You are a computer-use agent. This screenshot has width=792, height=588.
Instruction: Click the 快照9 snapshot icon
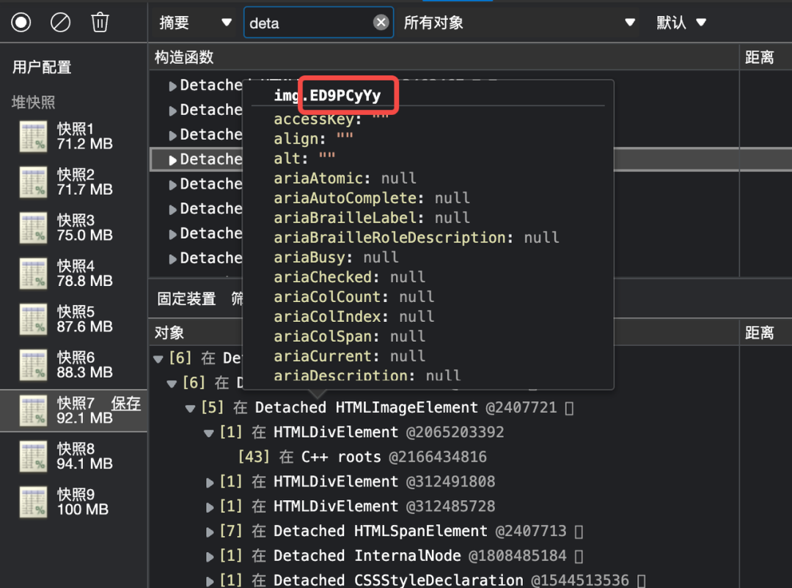coord(33,502)
